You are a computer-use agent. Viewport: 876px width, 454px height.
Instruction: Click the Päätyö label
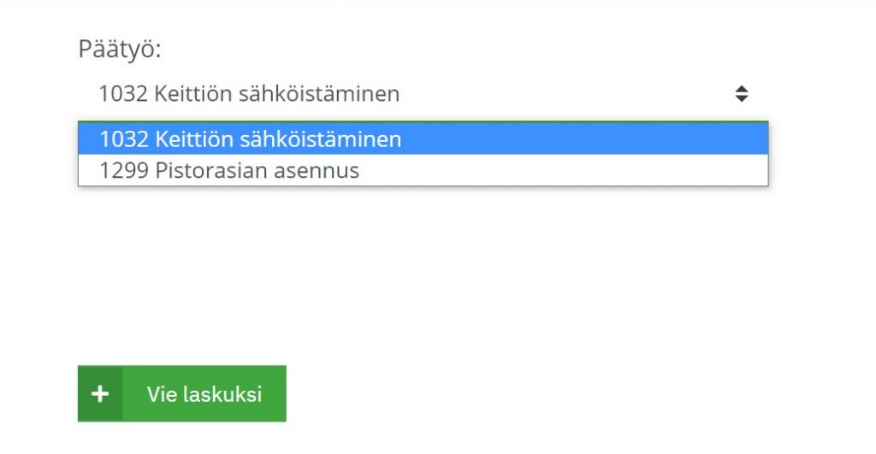pyautogui.click(x=120, y=49)
